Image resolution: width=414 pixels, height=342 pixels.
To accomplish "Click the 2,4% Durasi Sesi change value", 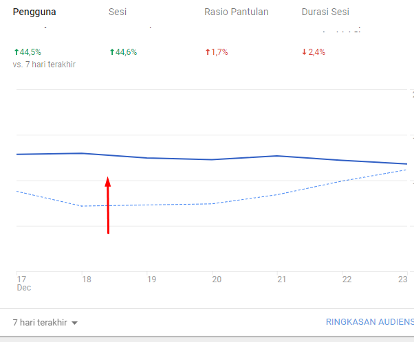I will [x=316, y=52].
